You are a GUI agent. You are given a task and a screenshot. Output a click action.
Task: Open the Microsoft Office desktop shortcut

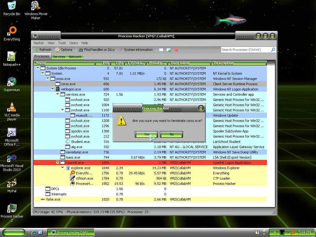tap(12, 137)
